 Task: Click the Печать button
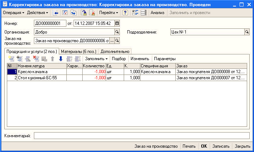[189, 146]
